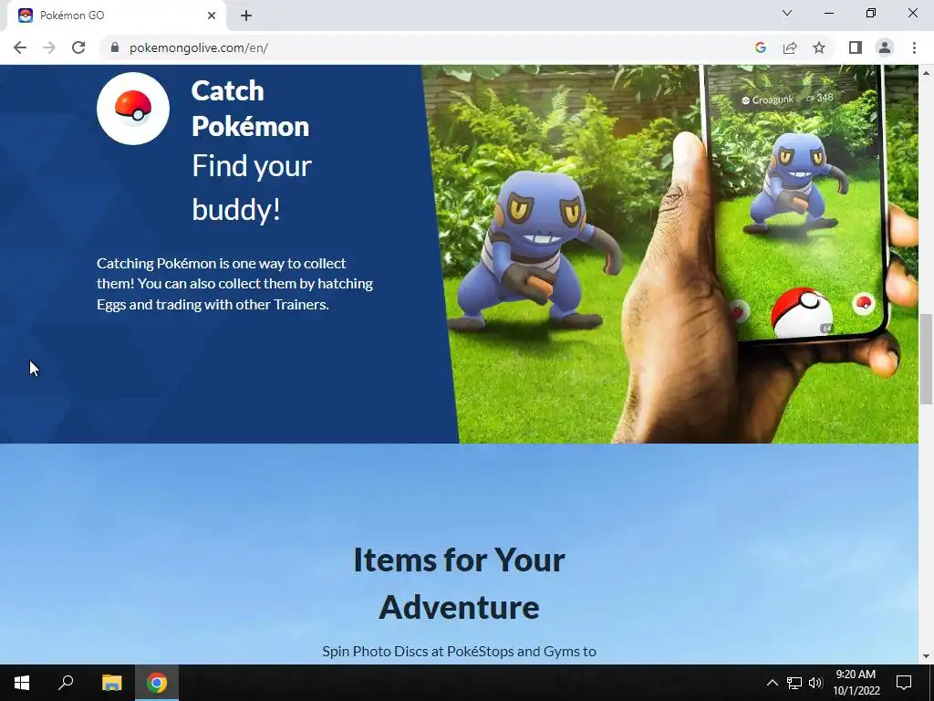Screen dimensions: 934x701
Task: Open network status in system tray
Action: pos(794,683)
